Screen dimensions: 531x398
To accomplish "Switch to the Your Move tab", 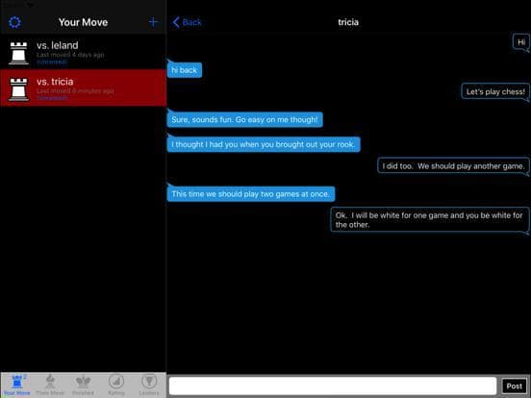I will [x=17, y=386].
